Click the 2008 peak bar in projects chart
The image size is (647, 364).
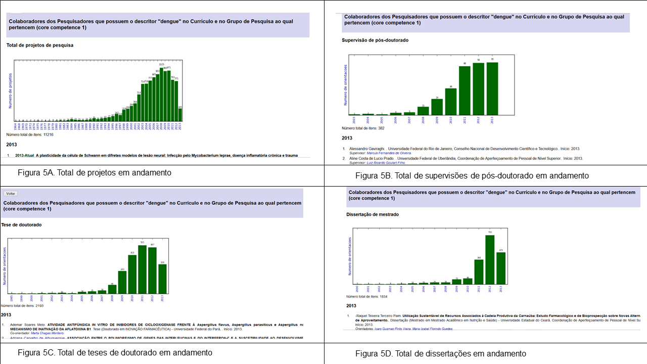[x=161, y=95]
